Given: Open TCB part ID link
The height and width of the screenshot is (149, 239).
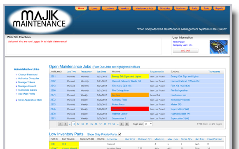Looking at the screenshot, I should tap(52, 144).
